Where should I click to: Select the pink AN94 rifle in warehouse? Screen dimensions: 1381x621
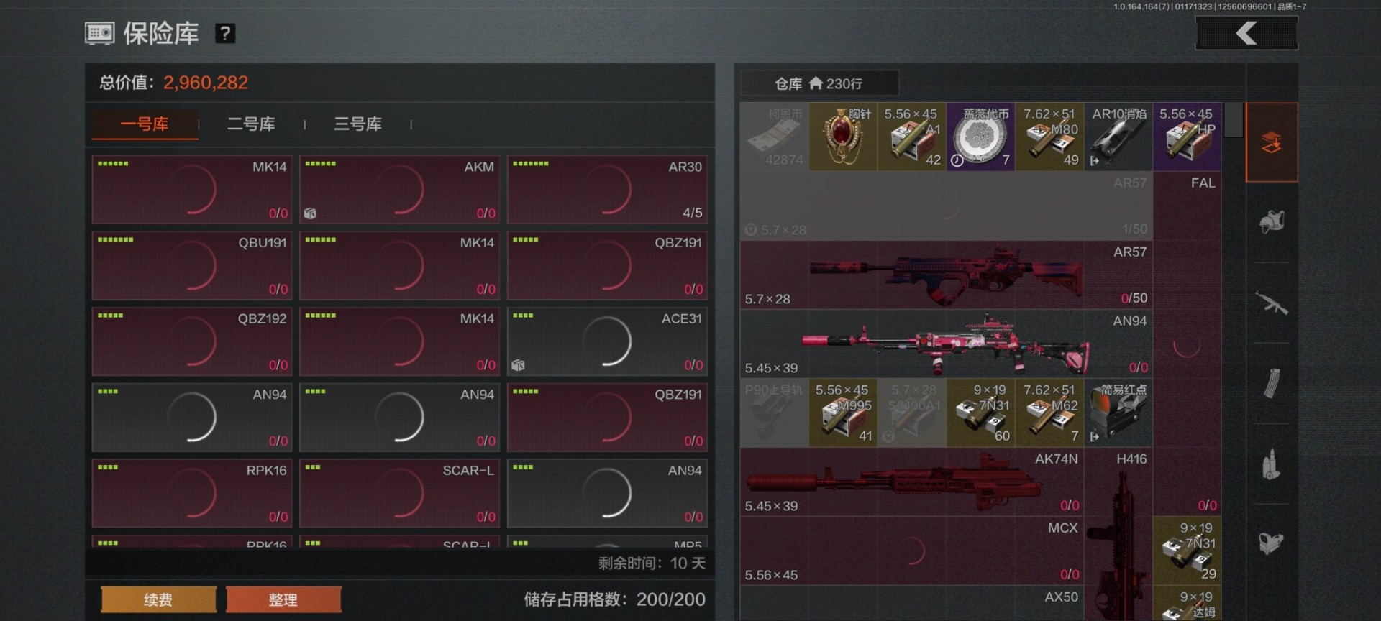tap(946, 344)
